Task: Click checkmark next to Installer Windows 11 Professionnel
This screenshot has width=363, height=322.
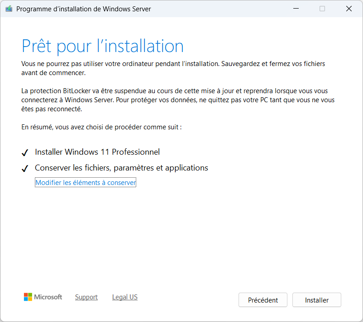Action: [25, 153]
